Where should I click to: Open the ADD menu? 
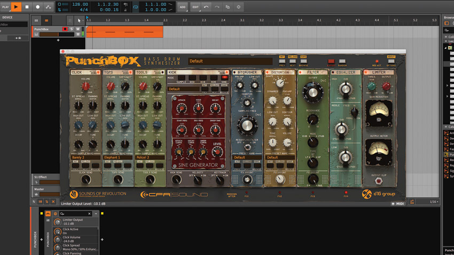tap(183, 7)
